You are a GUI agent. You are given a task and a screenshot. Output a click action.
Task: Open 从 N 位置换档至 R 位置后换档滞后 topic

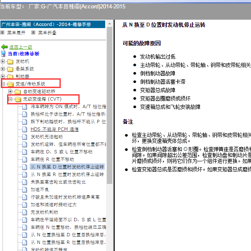coord(68,242)
